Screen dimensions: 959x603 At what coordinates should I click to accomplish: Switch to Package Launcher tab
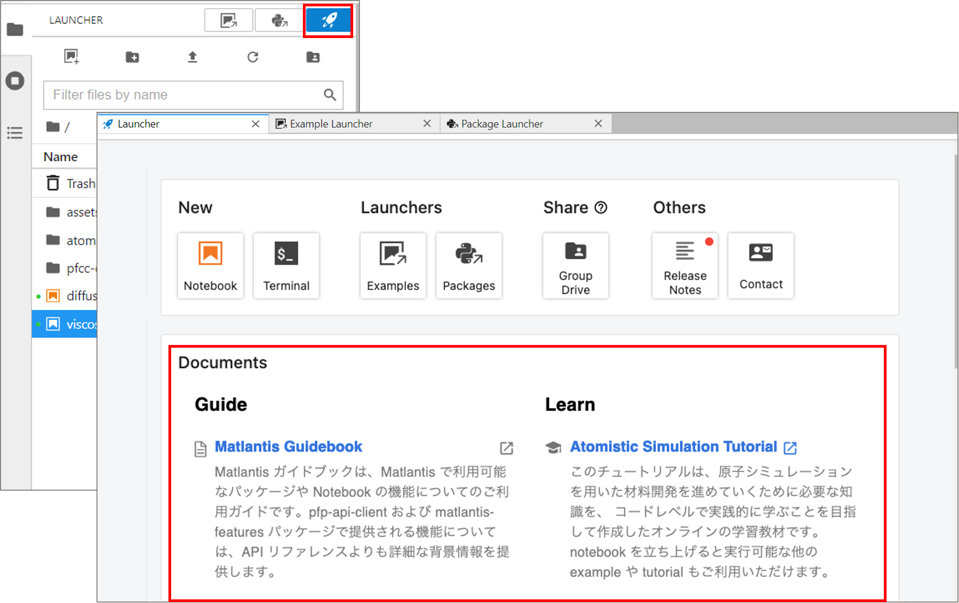(502, 124)
